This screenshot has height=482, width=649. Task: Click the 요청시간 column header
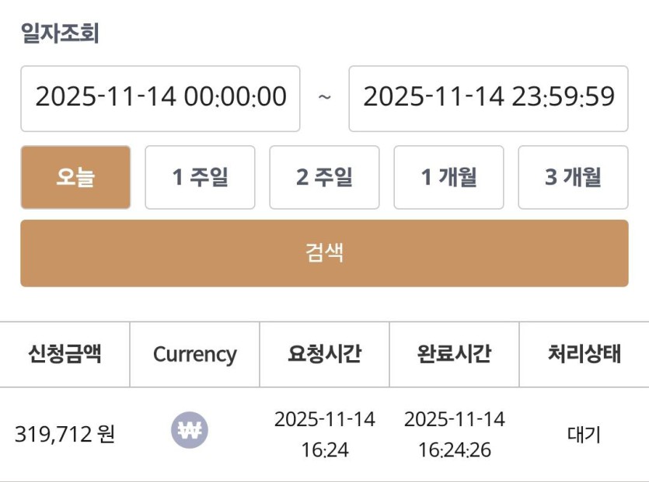[324, 354]
